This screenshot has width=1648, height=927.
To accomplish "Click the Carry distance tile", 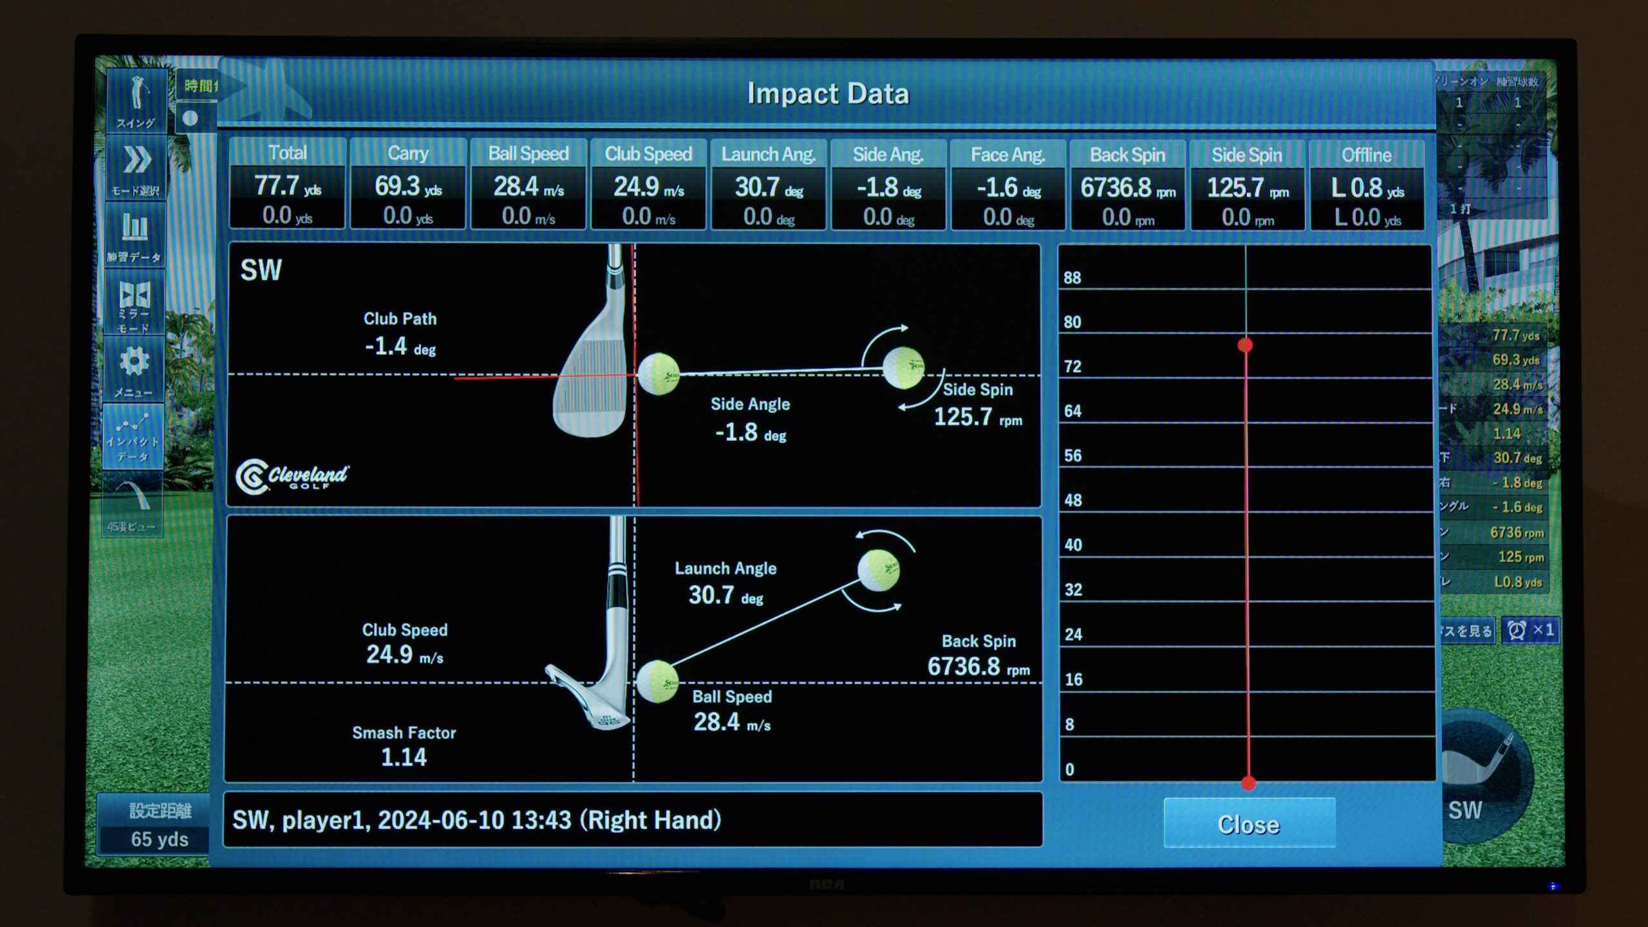I will [x=407, y=184].
